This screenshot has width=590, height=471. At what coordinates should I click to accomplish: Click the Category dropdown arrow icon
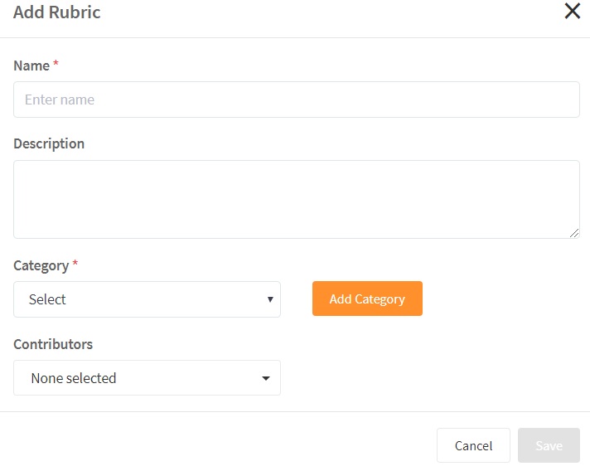(270, 299)
